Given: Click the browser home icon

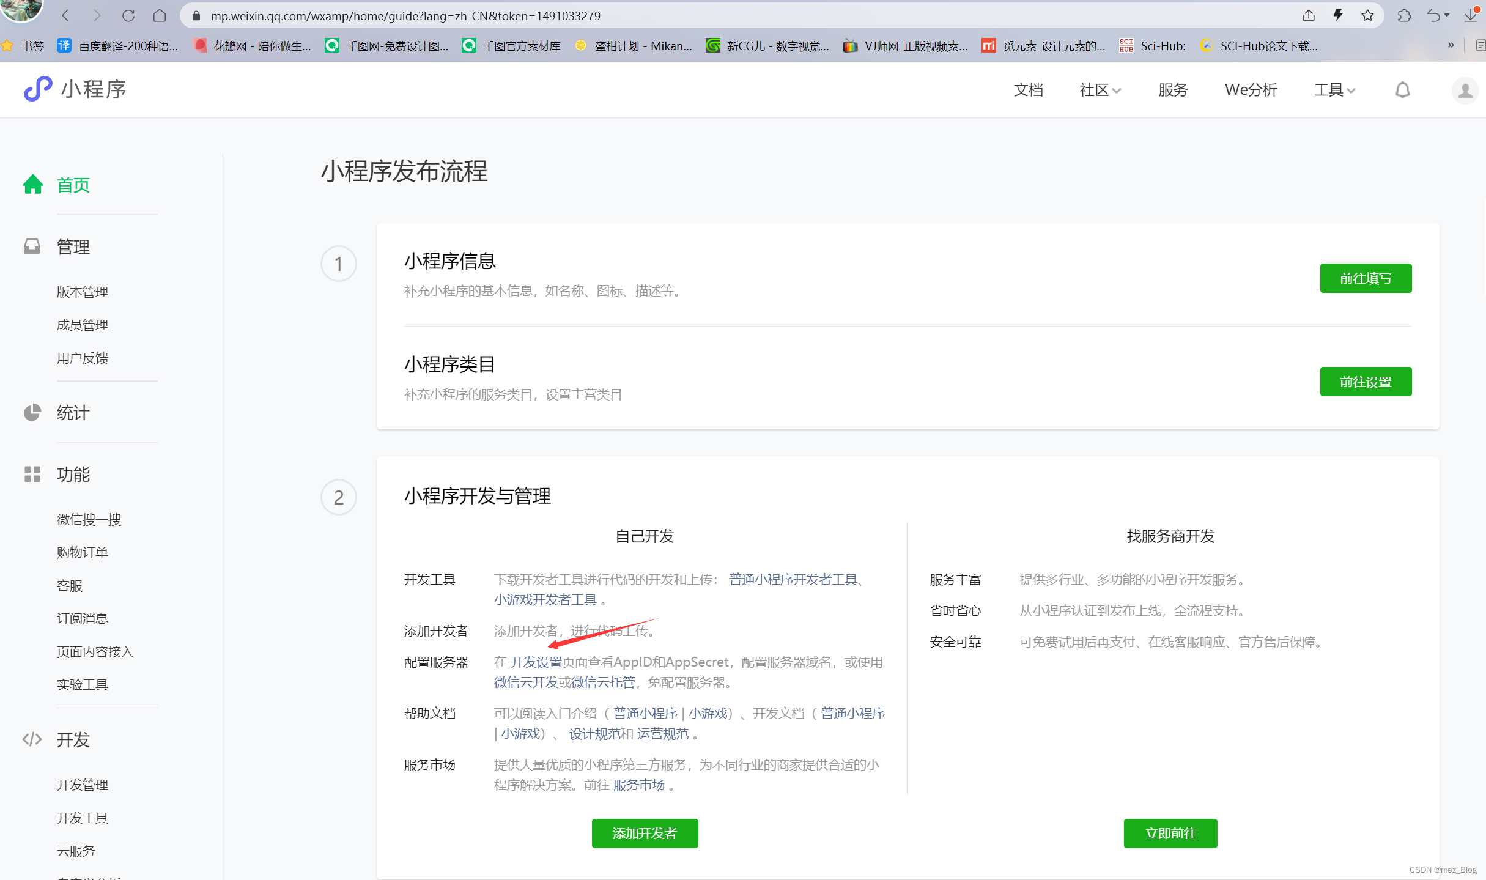Looking at the screenshot, I should [x=160, y=16].
